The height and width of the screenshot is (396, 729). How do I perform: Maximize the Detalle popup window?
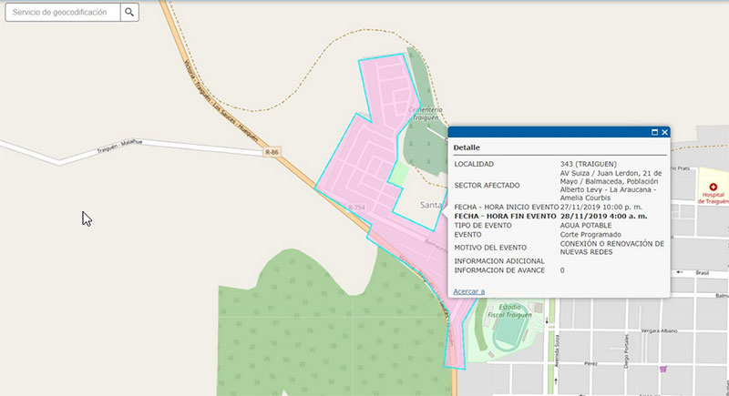654,132
